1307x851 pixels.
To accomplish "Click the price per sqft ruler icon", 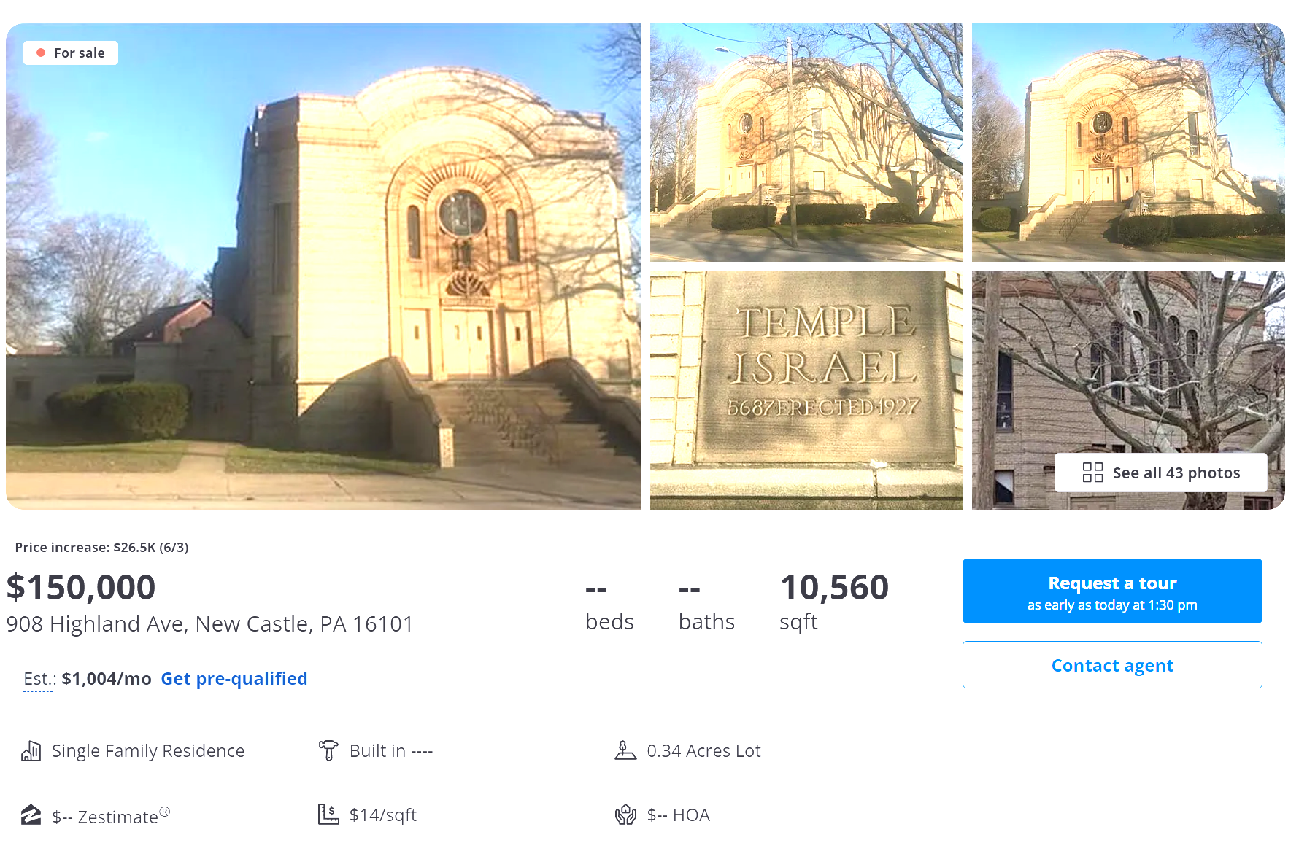I will (x=328, y=815).
